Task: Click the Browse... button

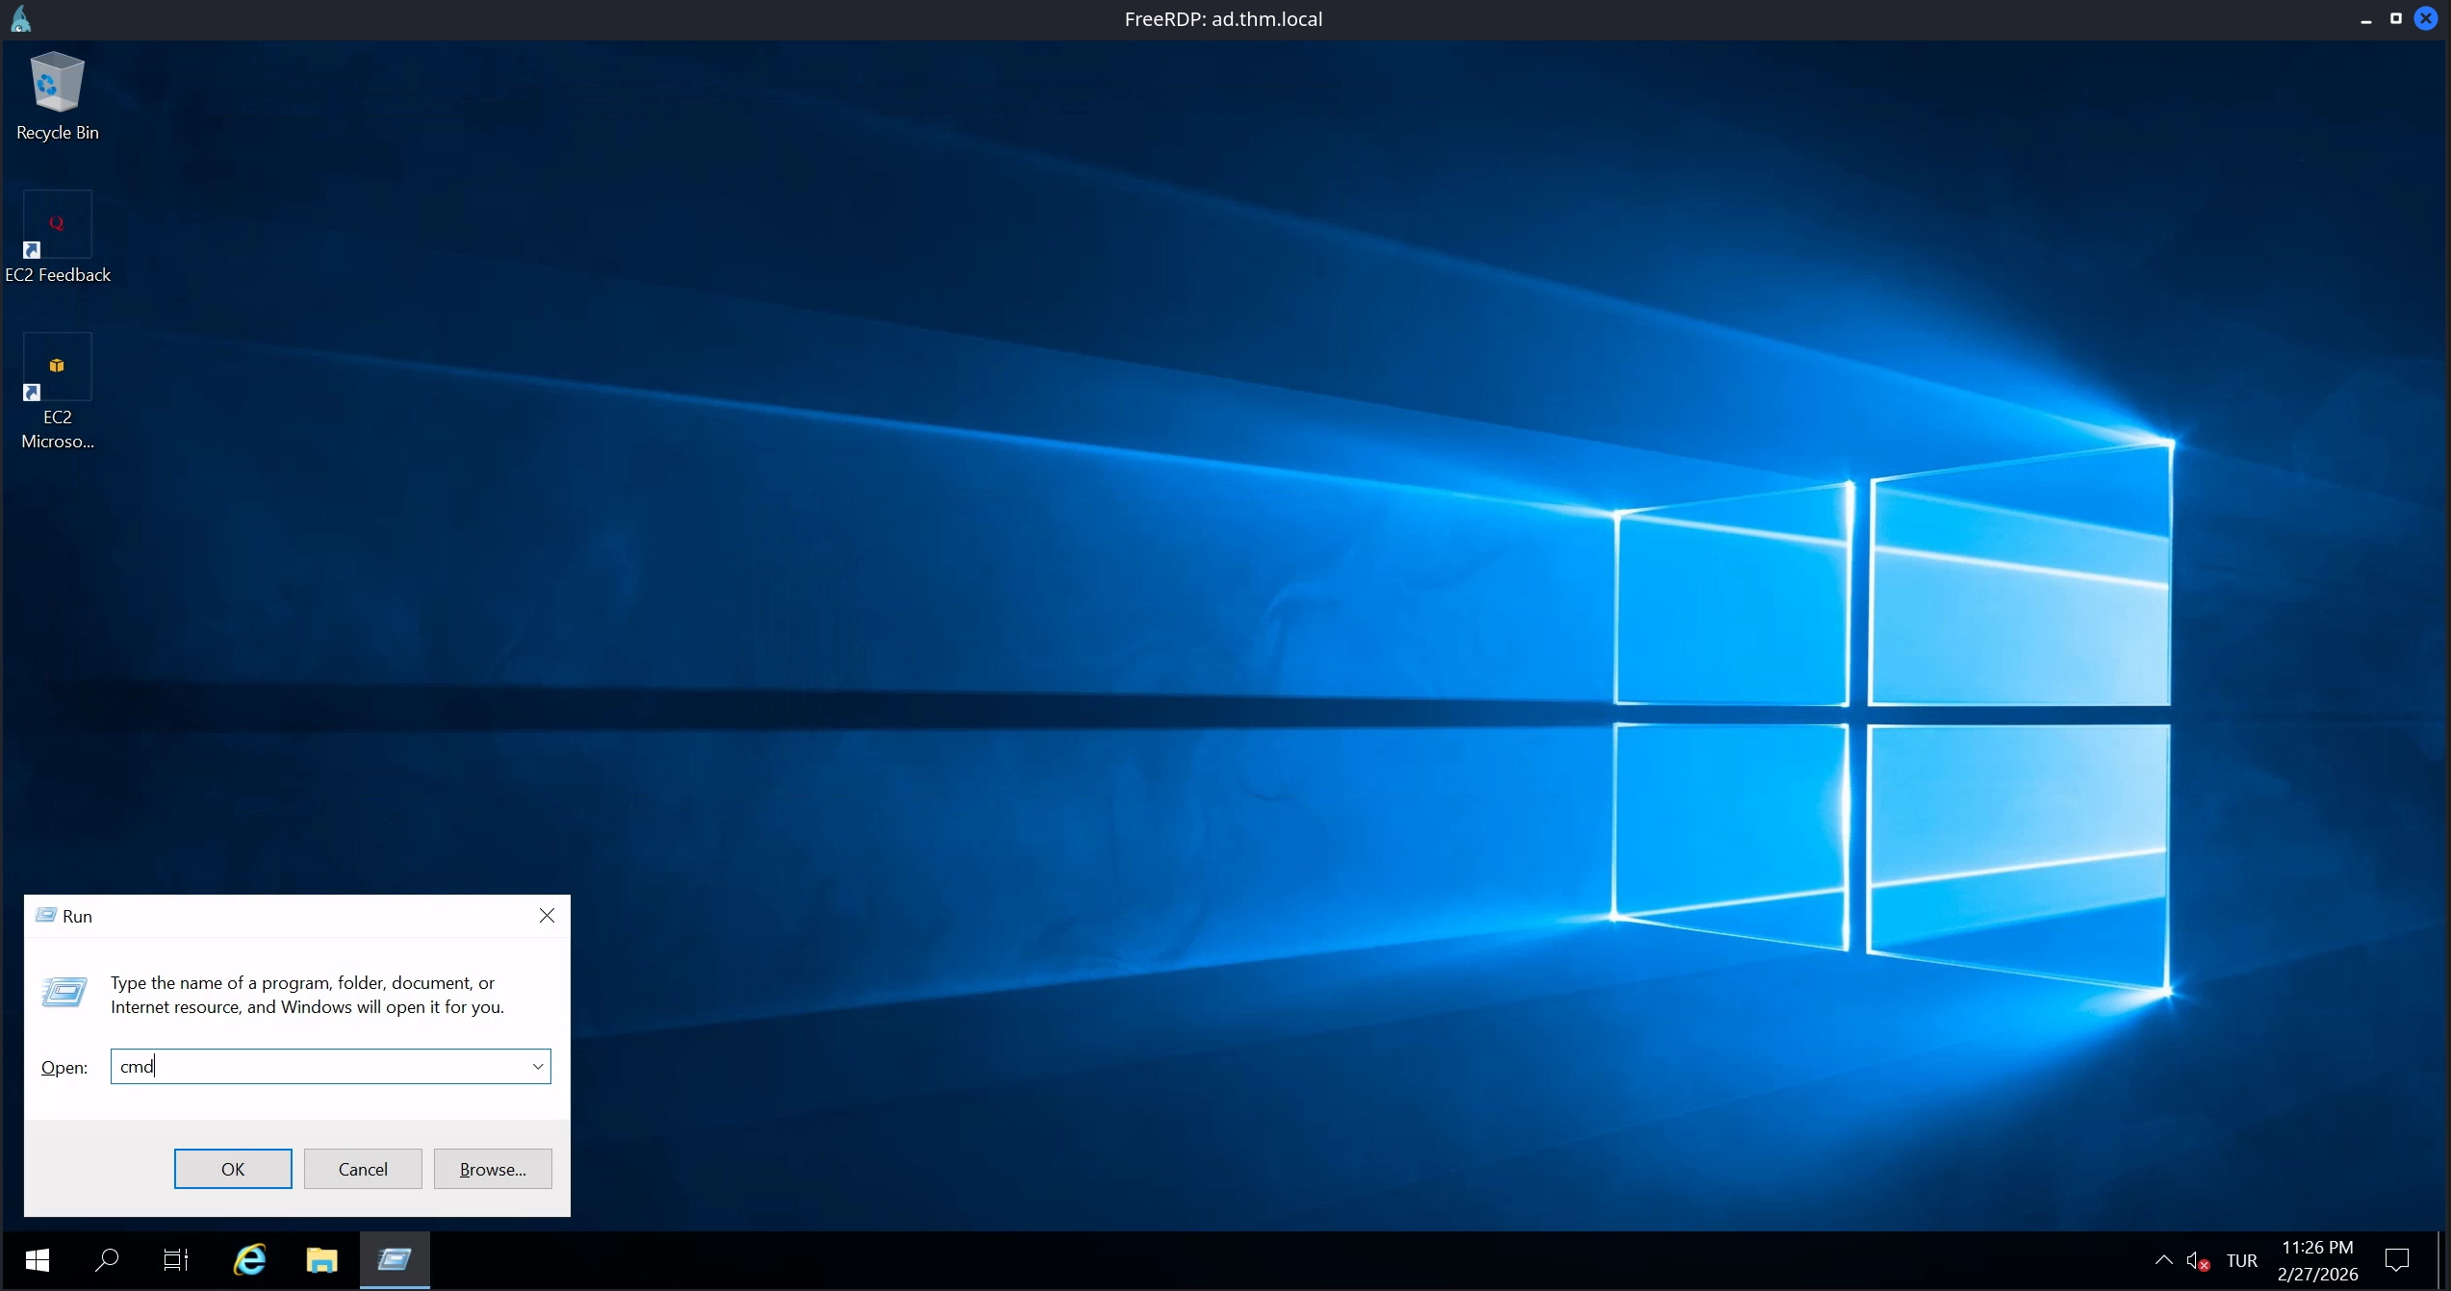Action: click(493, 1169)
